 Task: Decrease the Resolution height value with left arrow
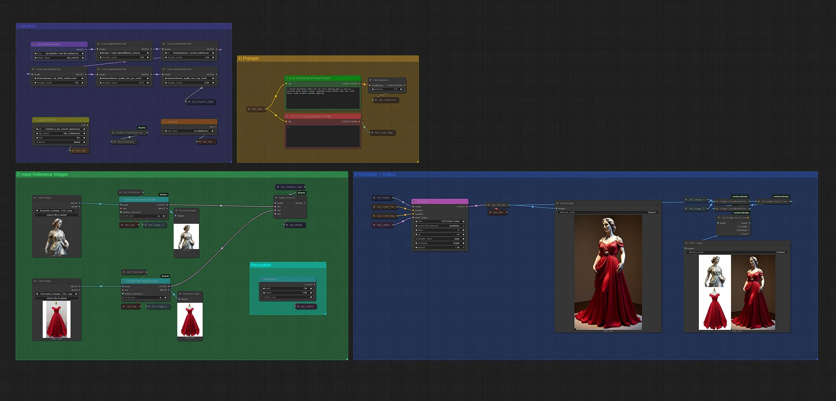pyautogui.click(x=264, y=293)
